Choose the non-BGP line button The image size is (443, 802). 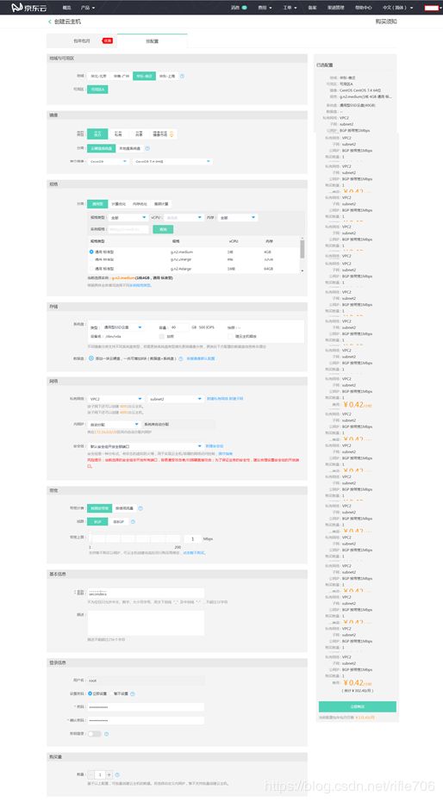(118, 522)
